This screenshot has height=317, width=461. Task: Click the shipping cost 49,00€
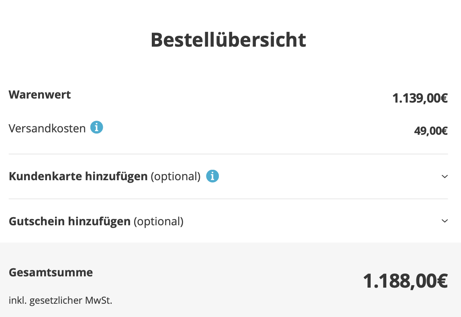click(430, 131)
